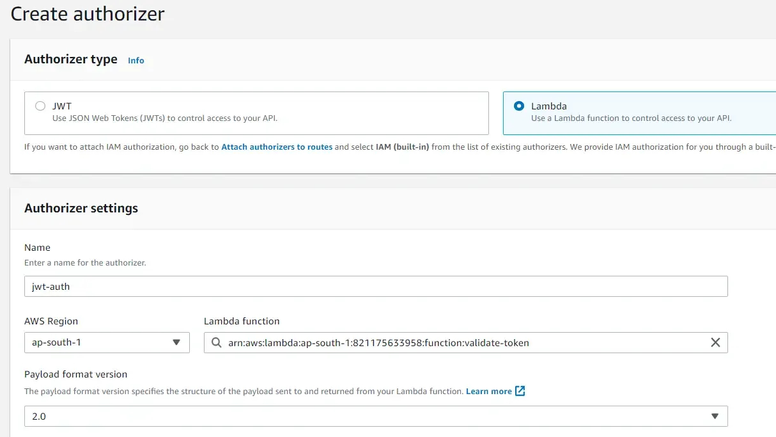Click the Create authorizer page heading
This screenshot has width=776, height=437.
[x=87, y=13]
